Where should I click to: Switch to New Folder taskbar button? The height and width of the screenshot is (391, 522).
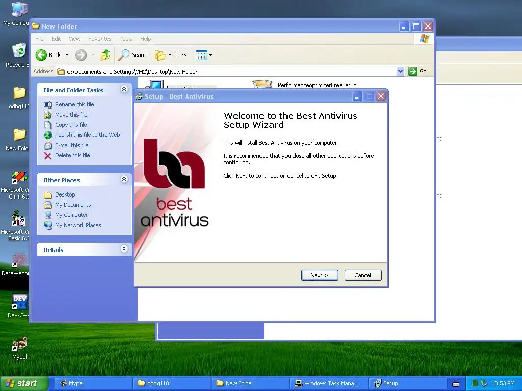(x=250, y=383)
